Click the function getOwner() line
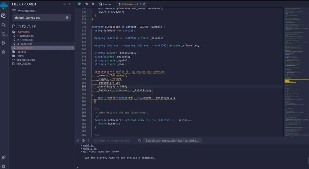The height and width of the screenshot is (169, 309). 134,120
